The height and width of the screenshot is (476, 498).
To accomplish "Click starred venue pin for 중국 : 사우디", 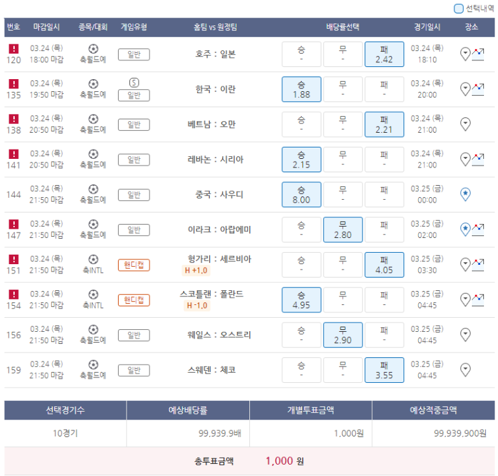I will click(x=465, y=194).
